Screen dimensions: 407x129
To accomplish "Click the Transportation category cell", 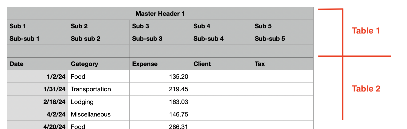I will (99, 89).
